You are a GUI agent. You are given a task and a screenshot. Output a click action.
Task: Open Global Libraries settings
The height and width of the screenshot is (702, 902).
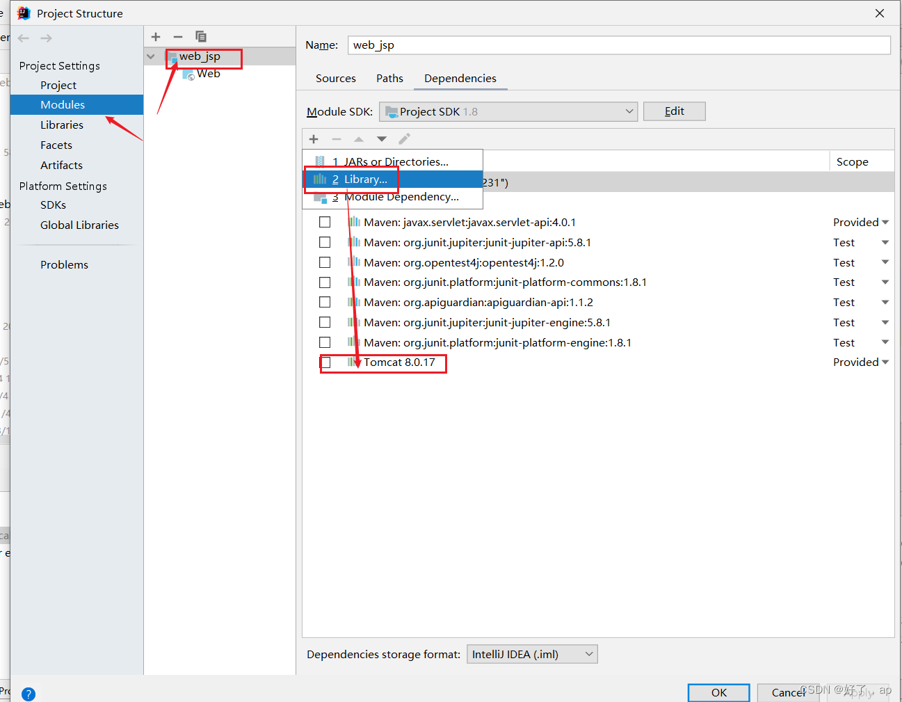pyautogui.click(x=79, y=225)
